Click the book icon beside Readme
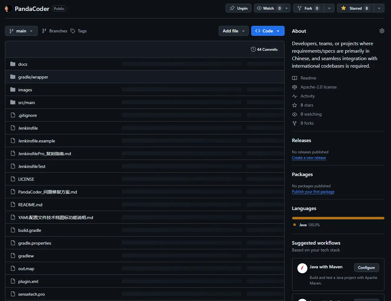391x301 pixels. pyautogui.click(x=295, y=78)
